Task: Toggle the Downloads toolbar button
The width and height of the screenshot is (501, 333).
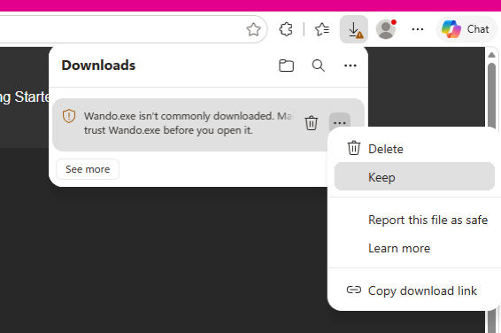Action: 354,29
